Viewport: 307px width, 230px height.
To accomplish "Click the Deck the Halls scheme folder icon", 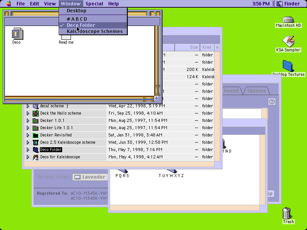I will coord(35,113).
